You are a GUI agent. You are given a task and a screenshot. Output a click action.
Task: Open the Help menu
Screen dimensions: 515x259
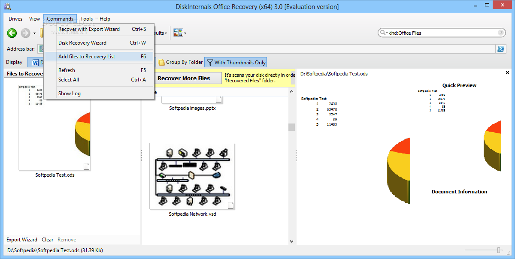pos(105,19)
